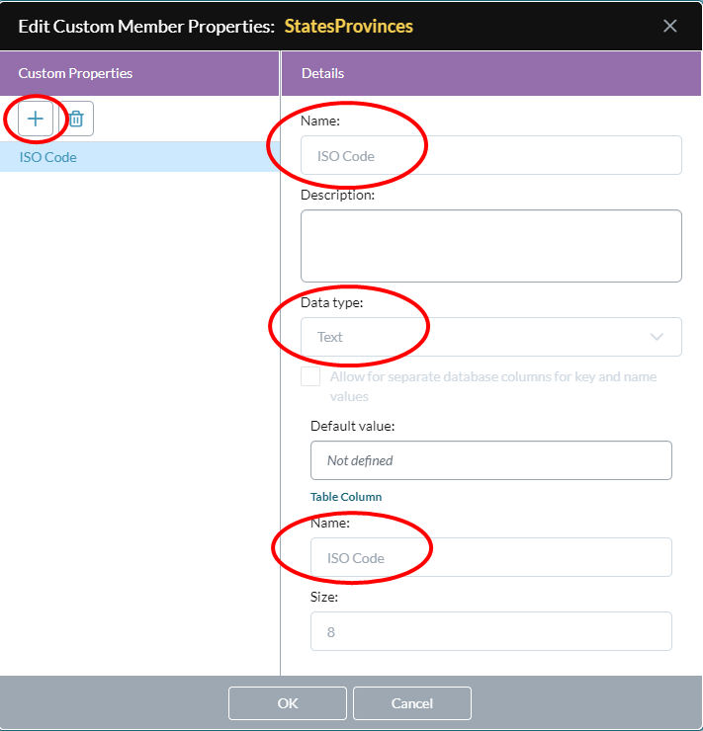Focus the Table Column Name field
Image resolution: width=703 pixels, height=731 pixels.
pyautogui.click(x=491, y=557)
